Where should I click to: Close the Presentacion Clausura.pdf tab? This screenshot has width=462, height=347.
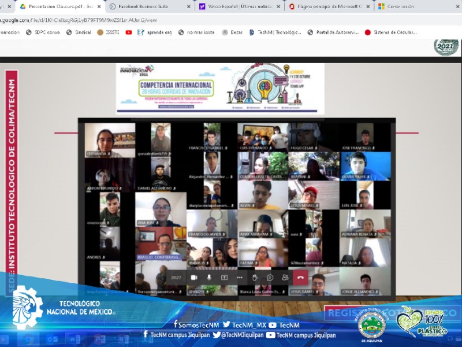(99, 6)
